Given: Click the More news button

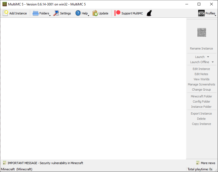Looking at the screenshot, I should point(205,163).
